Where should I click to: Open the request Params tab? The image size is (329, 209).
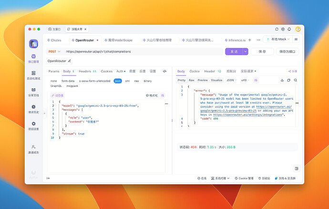click(54, 72)
